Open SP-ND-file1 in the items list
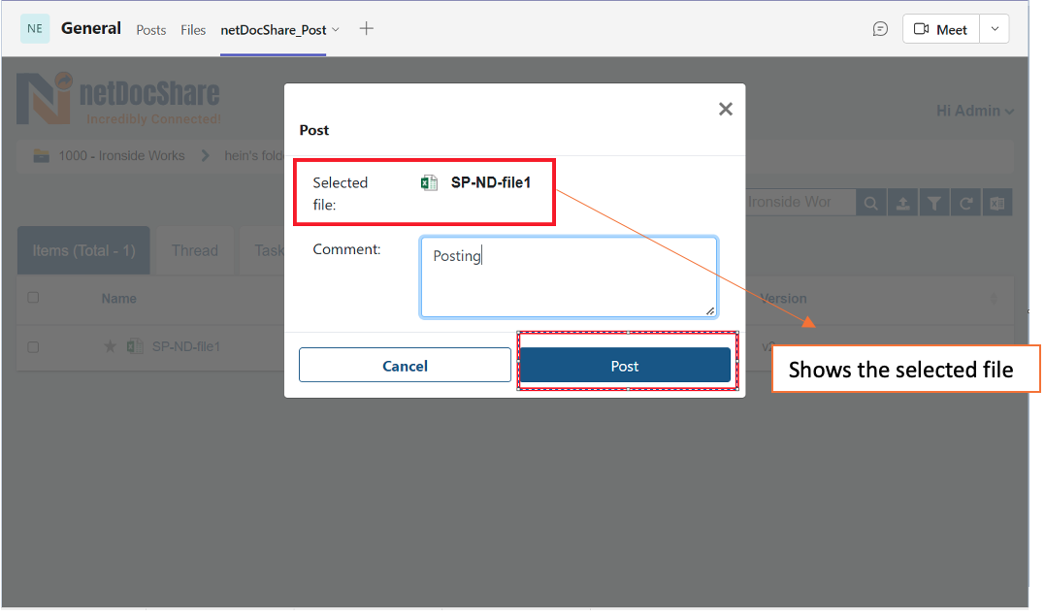The image size is (1045, 616). pyautogui.click(x=186, y=346)
